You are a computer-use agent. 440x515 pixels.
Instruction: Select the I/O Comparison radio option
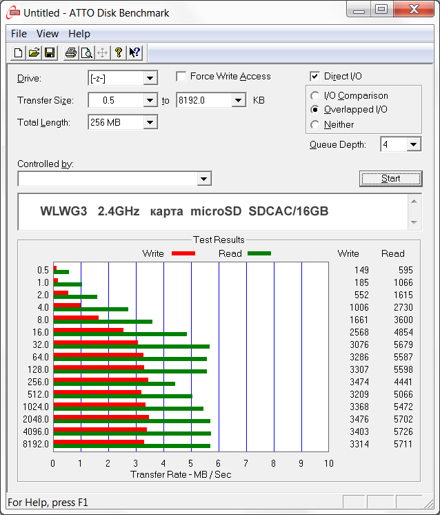(315, 96)
